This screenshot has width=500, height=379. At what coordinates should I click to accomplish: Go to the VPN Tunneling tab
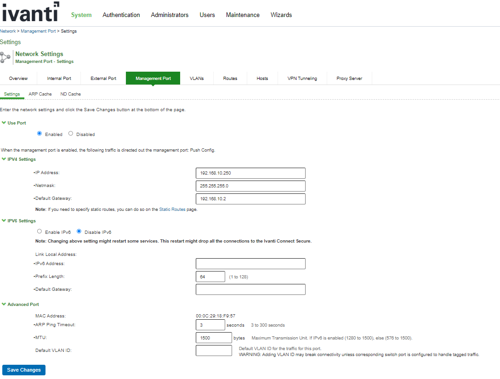pos(302,79)
